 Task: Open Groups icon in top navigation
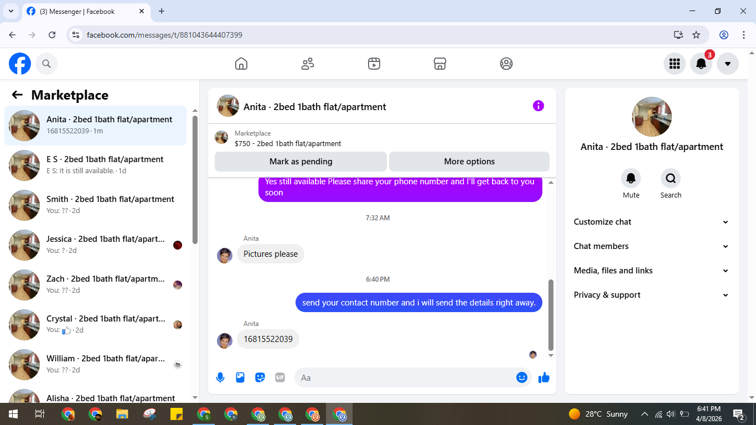(506, 64)
